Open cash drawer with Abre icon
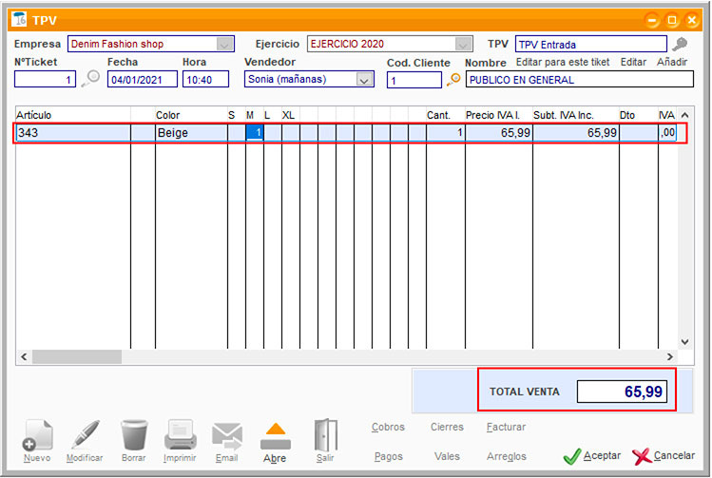Viewport: 712px width, 478px height. [x=275, y=436]
